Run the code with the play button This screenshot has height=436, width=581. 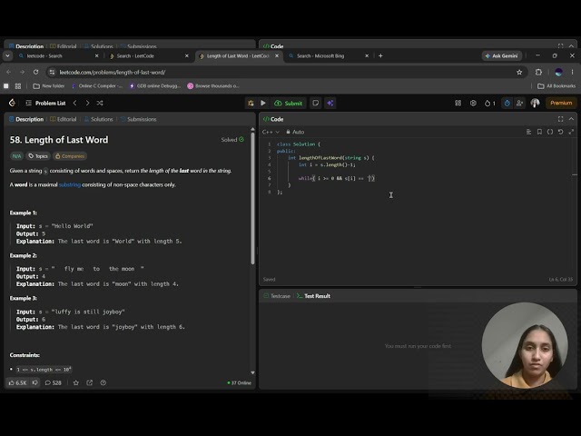coord(263,103)
